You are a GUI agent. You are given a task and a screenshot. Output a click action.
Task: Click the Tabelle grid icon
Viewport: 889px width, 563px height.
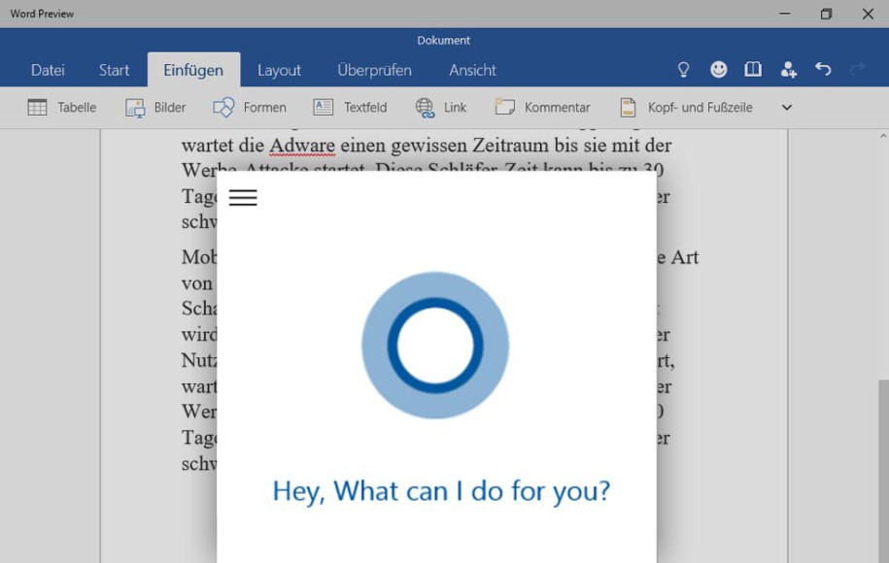point(38,107)
